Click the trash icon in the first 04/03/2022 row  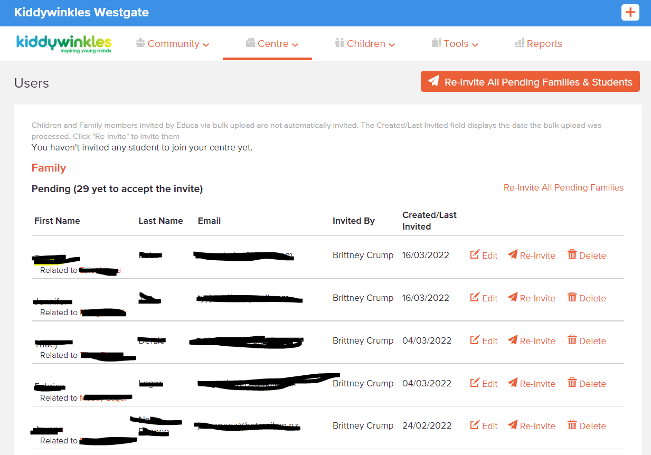coord(572,340)
